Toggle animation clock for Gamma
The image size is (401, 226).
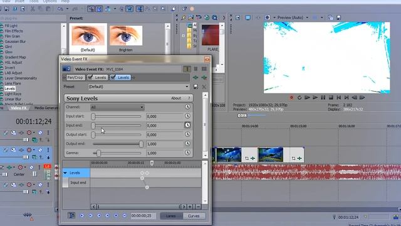[187, 153]
